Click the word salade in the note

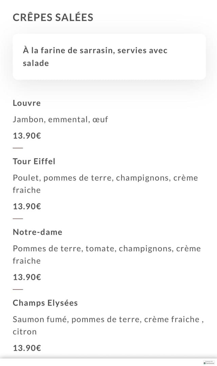click(x=36, y=63)
